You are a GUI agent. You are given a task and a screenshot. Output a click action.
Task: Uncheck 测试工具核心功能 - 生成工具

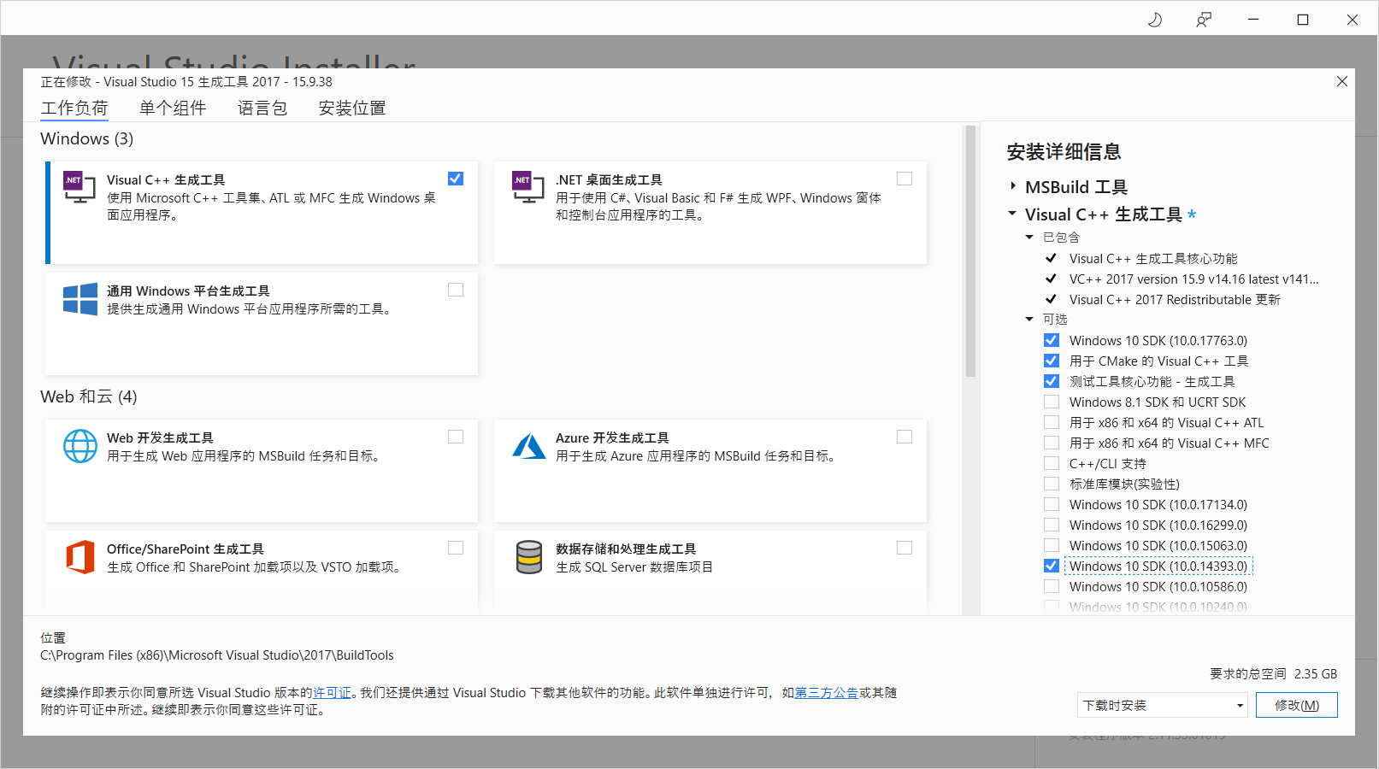(x=1052, y=381)
